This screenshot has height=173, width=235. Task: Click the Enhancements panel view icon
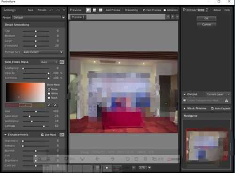[62, 135]
